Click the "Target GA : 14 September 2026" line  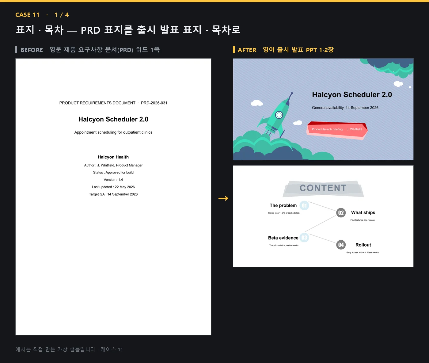(113, 194)
